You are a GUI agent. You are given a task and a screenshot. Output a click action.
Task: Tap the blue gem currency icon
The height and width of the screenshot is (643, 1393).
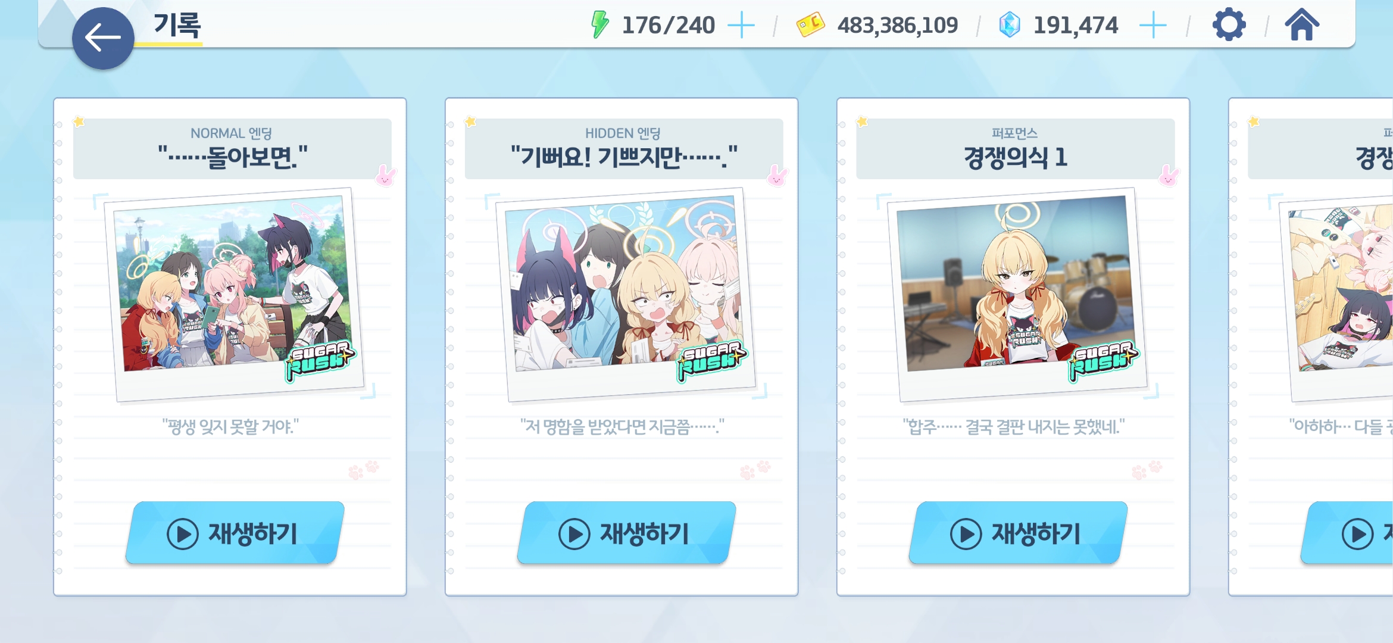(x=1010, y=25)
